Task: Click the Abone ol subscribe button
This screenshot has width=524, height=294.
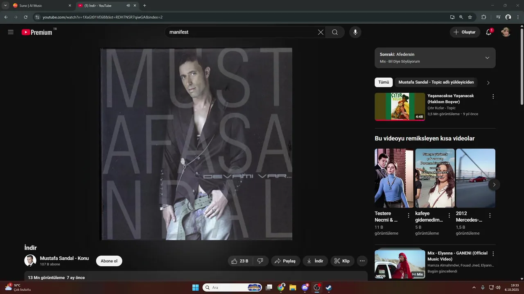Action: click(109, 261)
